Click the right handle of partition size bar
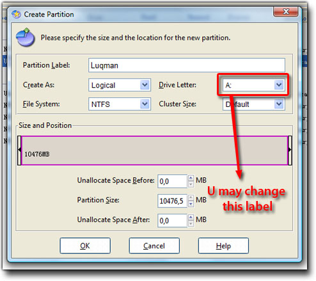Image resolution: width=316 pixels, height=281 pixels. click(290, 150)
